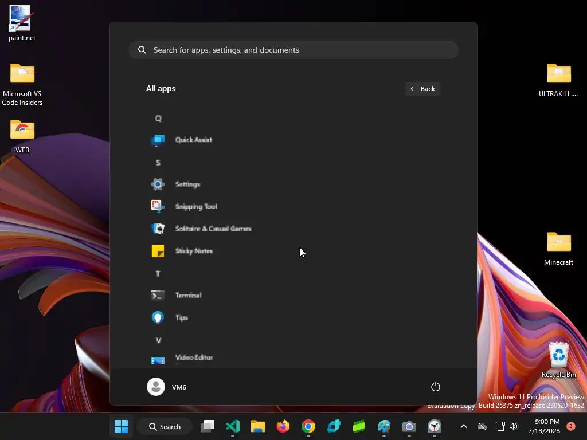Select the Minecraft desktop folder
Image resolution: width=587 pixels, height=440 pixels.
(x=558, y=249)
